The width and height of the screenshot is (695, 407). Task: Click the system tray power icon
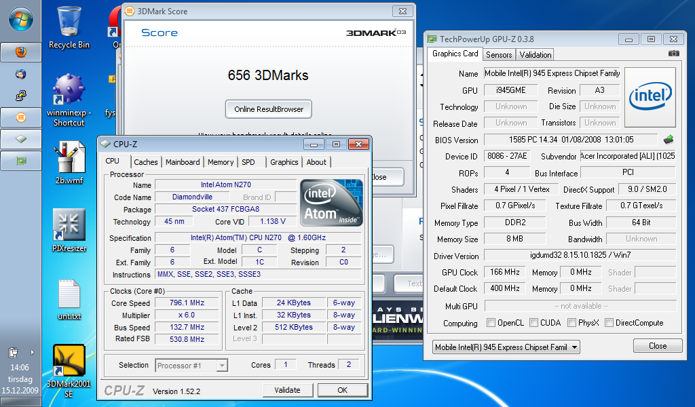(x=13, y=353)
